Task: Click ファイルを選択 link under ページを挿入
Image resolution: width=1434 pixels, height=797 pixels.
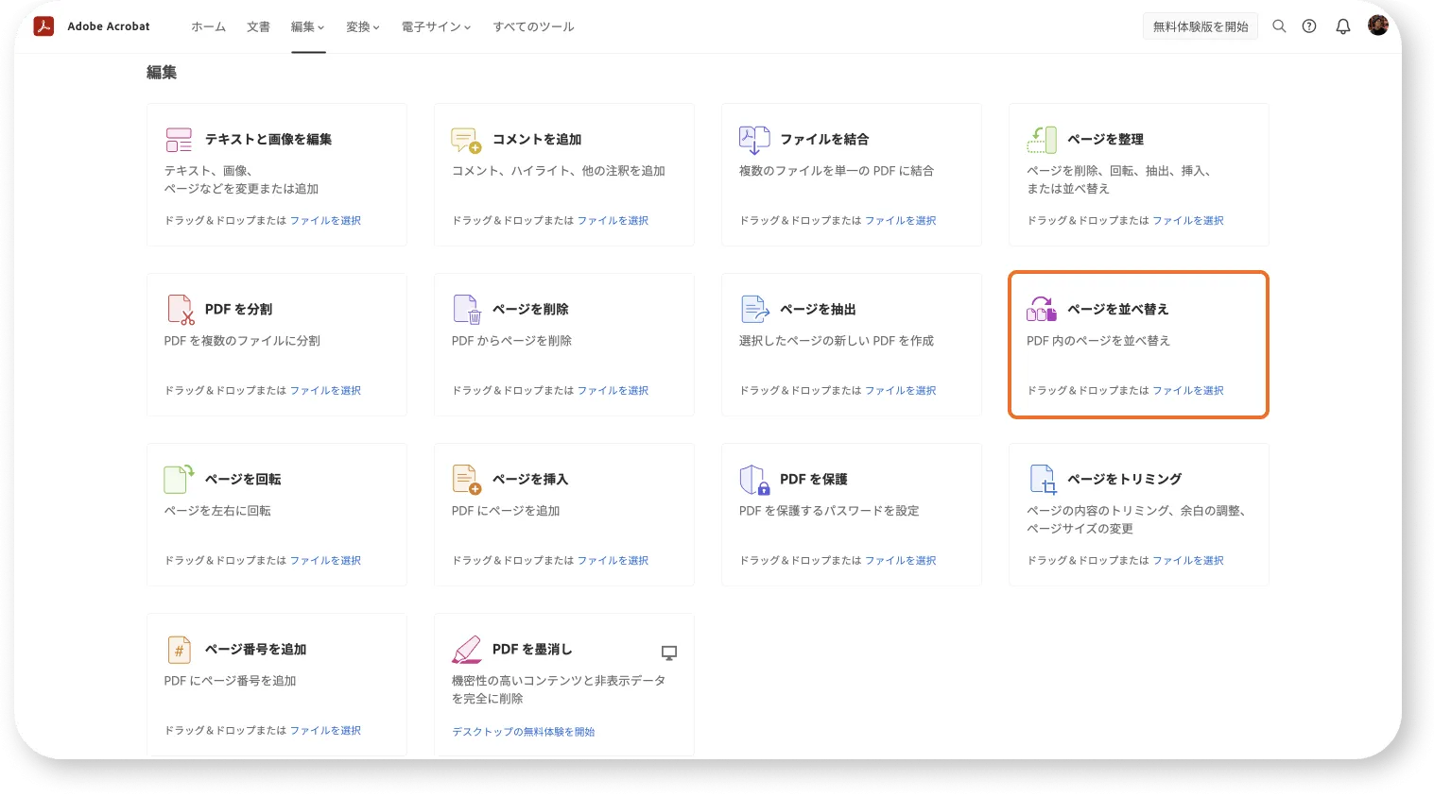Action: pos(613,561)
